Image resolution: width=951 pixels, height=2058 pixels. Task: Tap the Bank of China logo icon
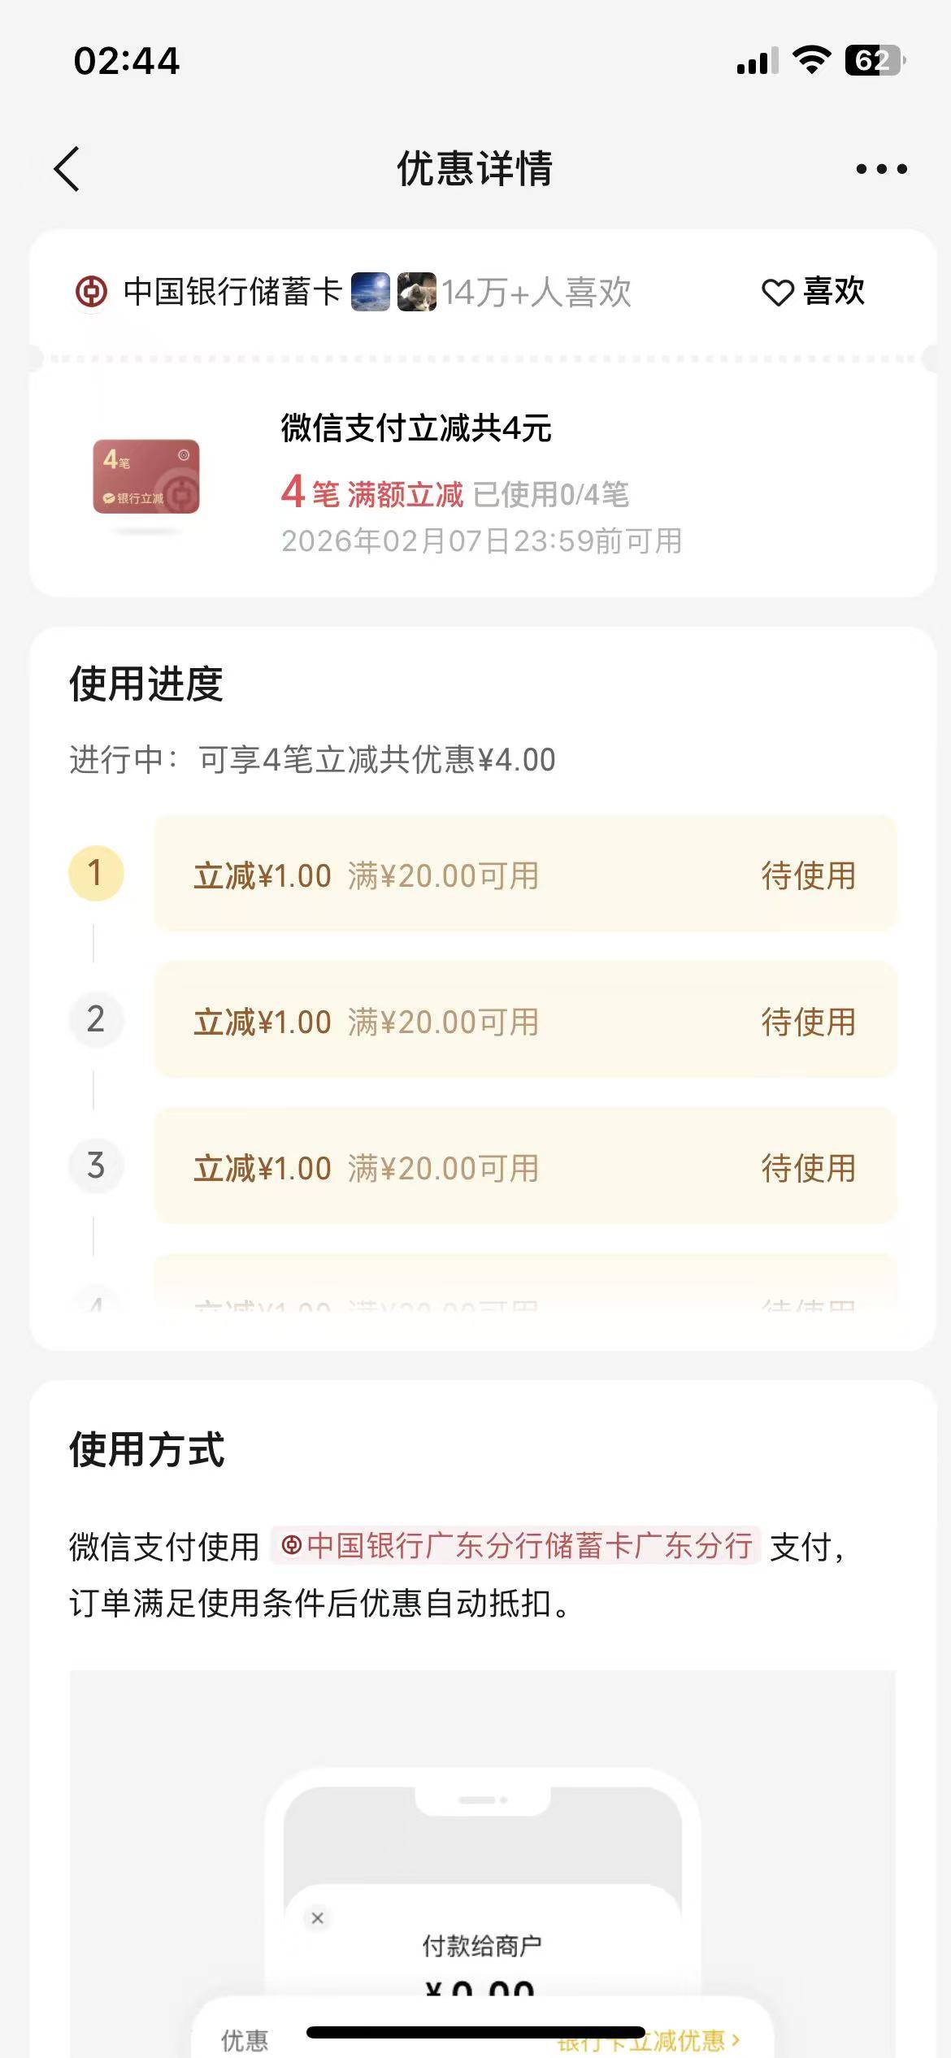click(91, 292)
